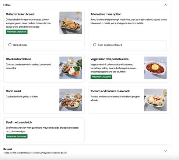Choose the 'I will decide onboard' radio option
The width and height of the screenshot is (179, 160).
click(95, 45)
